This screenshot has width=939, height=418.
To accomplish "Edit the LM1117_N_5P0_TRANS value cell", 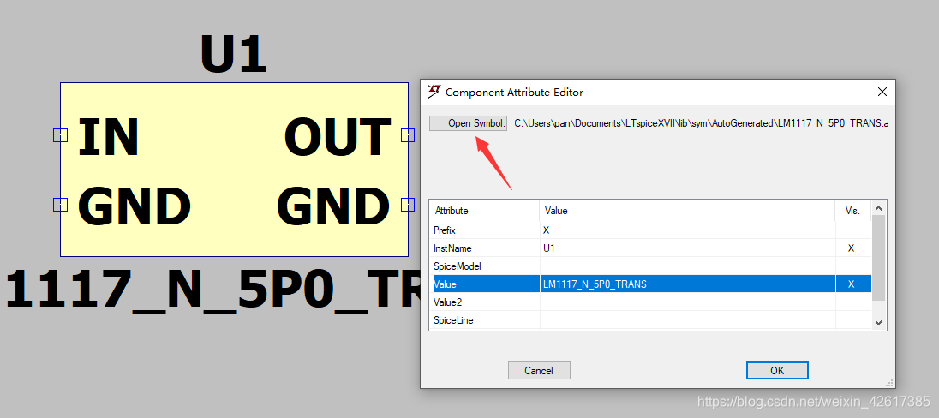I will 687,284.
